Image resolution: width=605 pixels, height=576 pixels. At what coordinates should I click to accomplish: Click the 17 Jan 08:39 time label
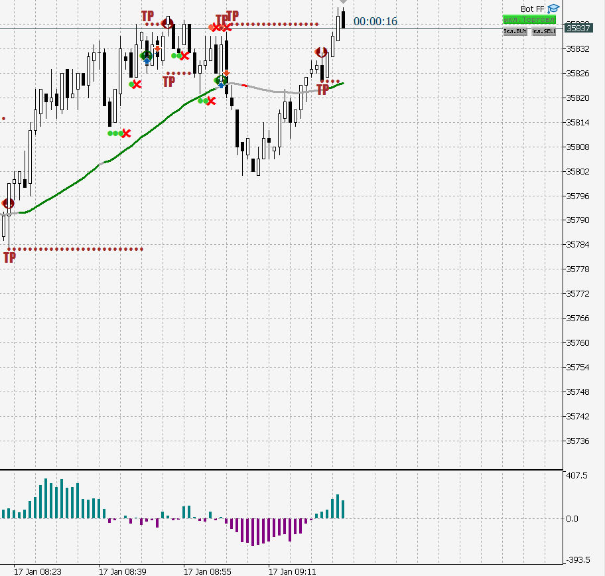coord(122,571)
